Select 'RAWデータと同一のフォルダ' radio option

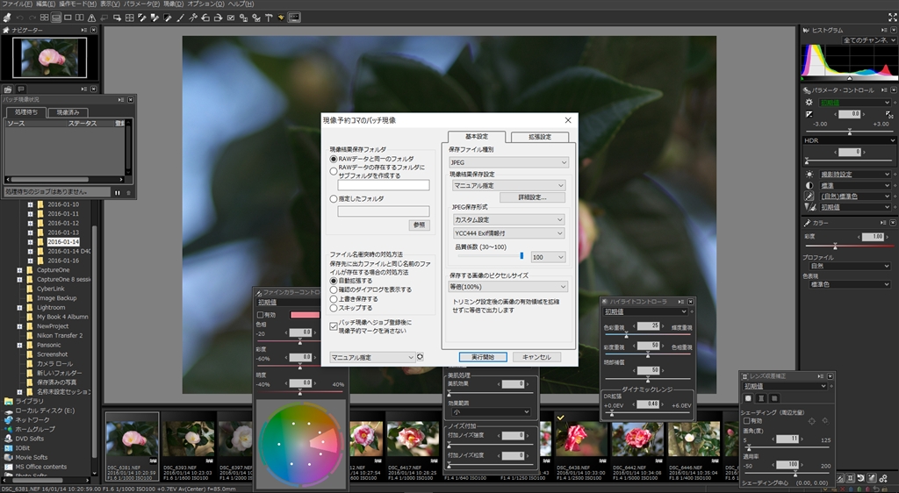(x=334, y=159)
